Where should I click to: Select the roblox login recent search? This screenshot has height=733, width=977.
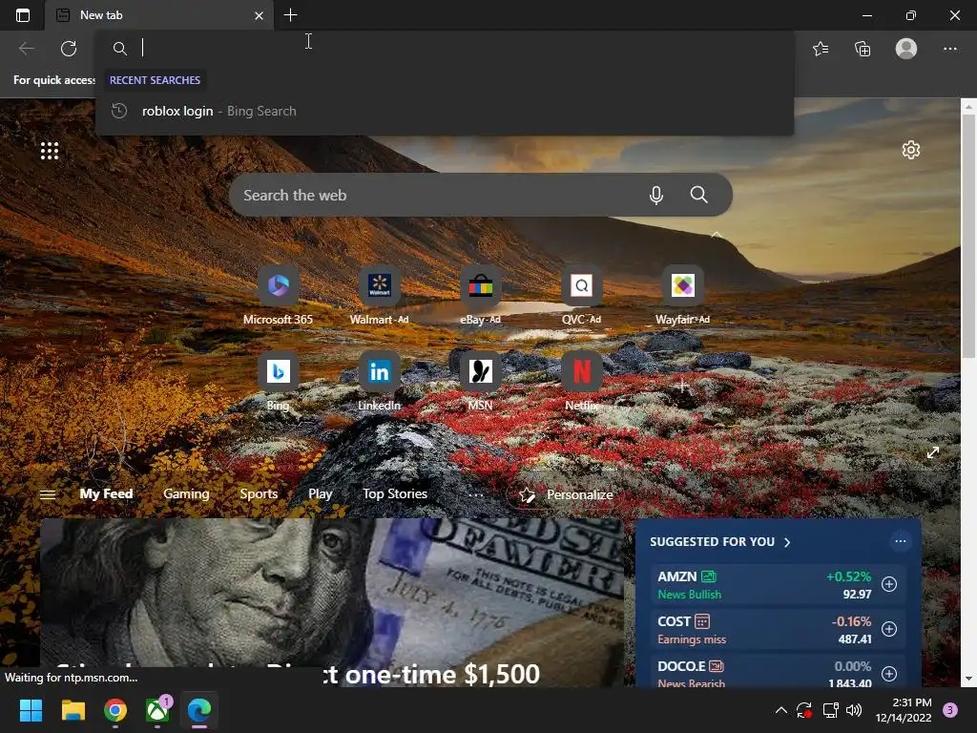click(x=445, y=111)
